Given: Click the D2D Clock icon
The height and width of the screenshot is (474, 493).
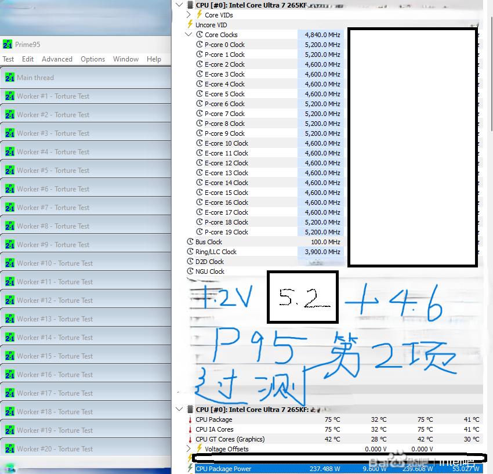Looking at the screenshot, I should (x=190, y=262).
